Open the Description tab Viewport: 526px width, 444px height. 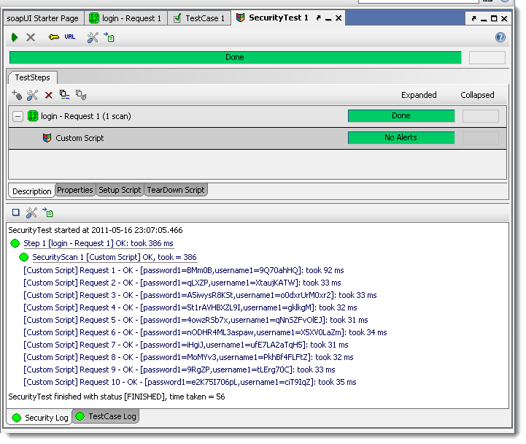[x=31, y=191]
